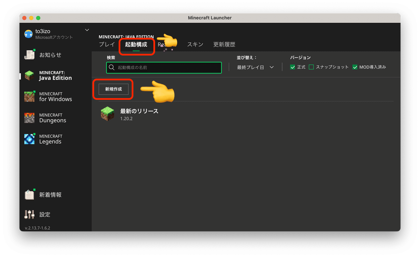
Task: Click the macOS green fullscreen button
Action: pos(38,18)
